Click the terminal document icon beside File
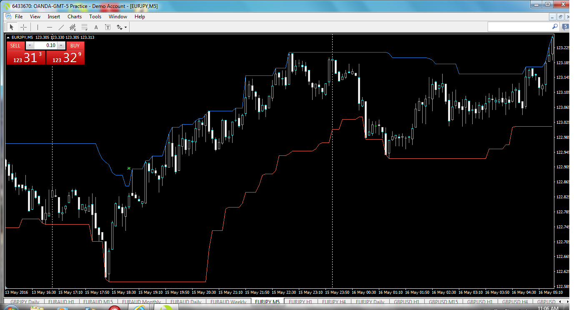Screen dimensions: 576x310 click(8, 16)
